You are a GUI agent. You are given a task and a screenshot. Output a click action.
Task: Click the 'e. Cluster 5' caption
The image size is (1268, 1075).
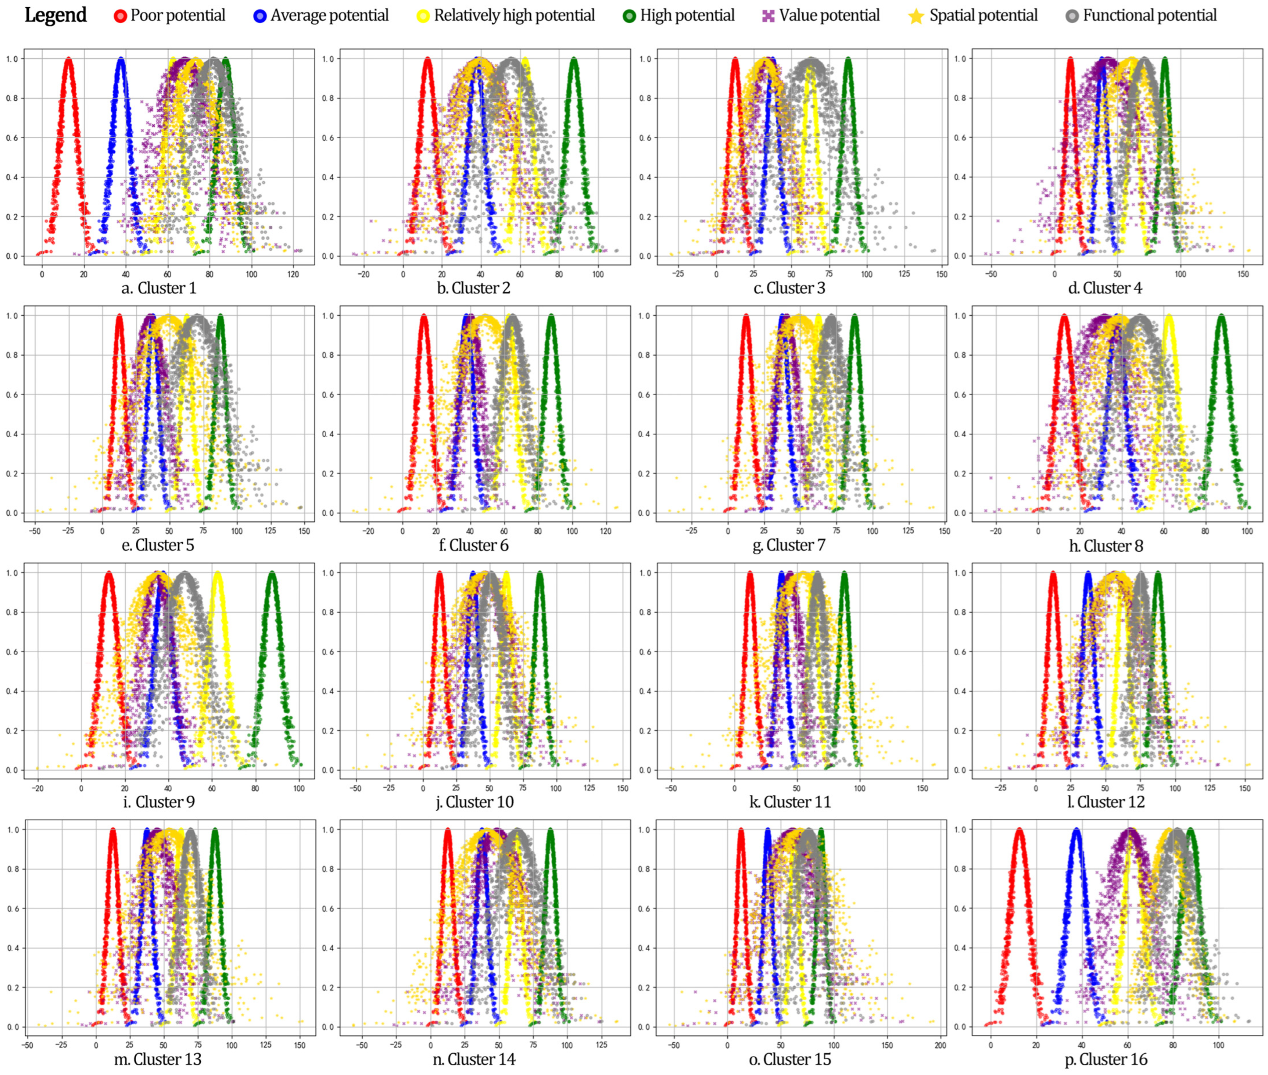(x=158, y=545)
